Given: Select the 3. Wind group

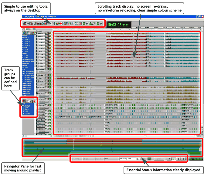Looking at the screenshot, I should point(28,110).
